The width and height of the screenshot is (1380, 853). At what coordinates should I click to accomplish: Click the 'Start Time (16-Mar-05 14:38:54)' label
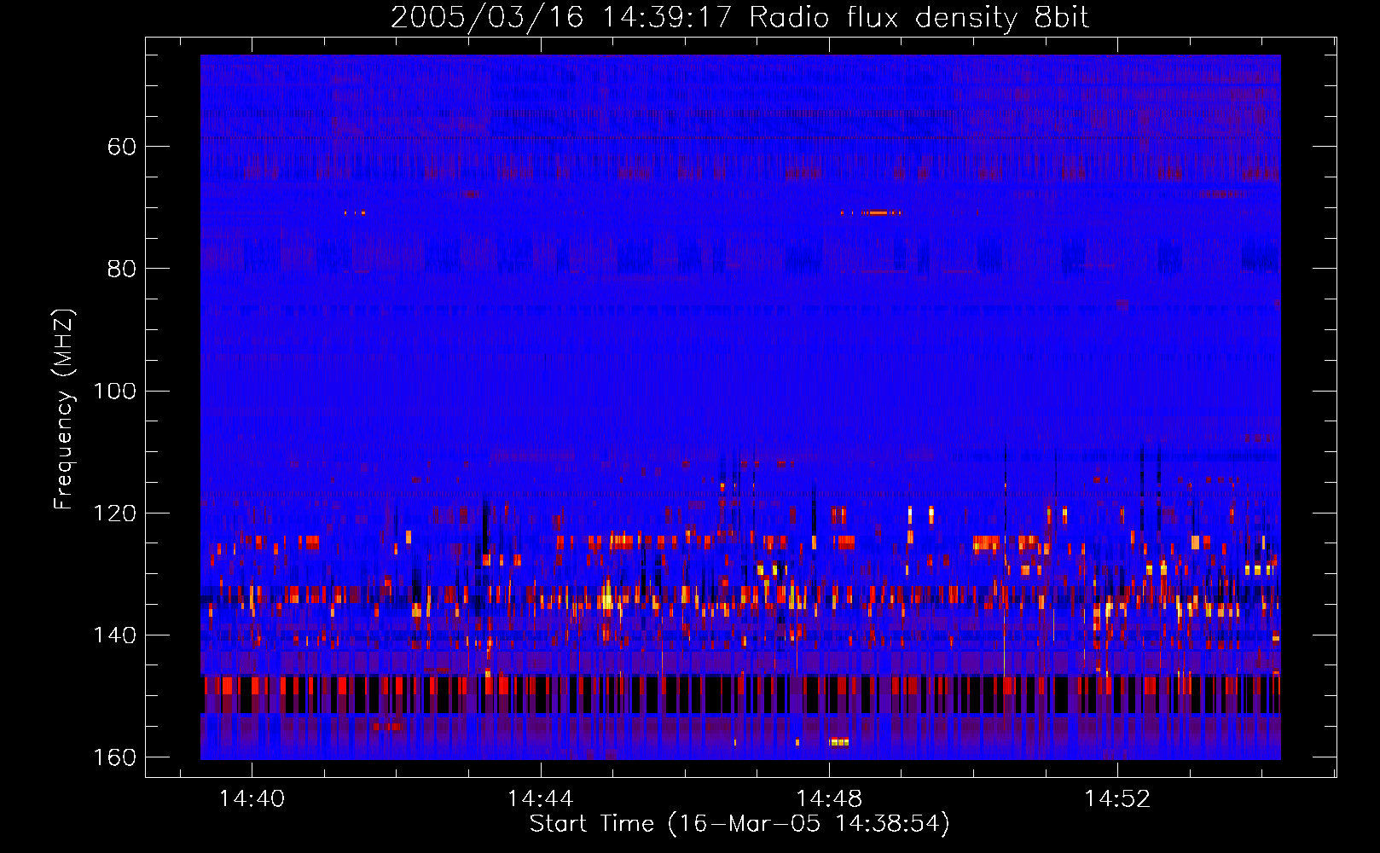(739, 824)
